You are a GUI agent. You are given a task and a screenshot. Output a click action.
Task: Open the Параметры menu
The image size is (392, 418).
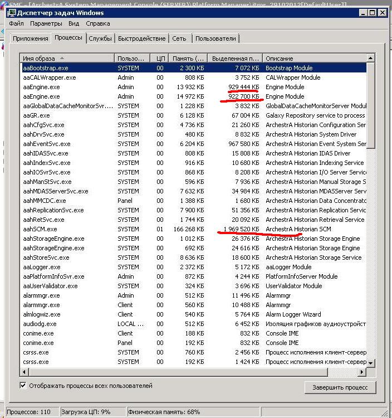pyautogui.click(x=46, y=24)
